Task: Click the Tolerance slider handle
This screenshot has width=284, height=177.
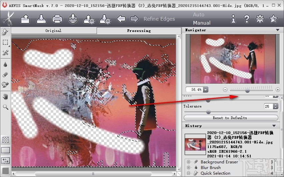Action: [x=208, y=112]
